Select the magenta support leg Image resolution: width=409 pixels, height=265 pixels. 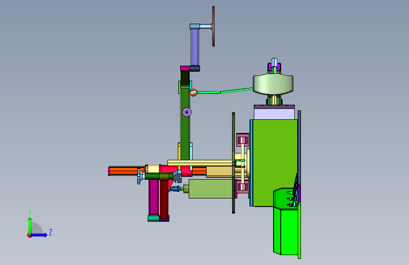[153, 198]
